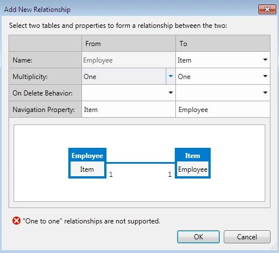Select the Employee entity box in diagram
The height and width of the screenshot is (253, 279).
point(87,163)
